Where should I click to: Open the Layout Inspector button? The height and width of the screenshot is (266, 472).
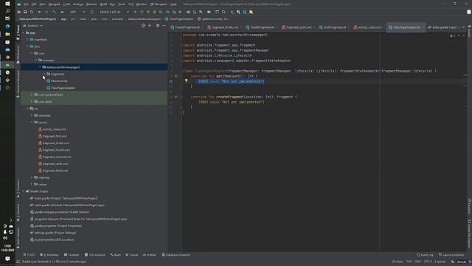[x=451, y=255]
